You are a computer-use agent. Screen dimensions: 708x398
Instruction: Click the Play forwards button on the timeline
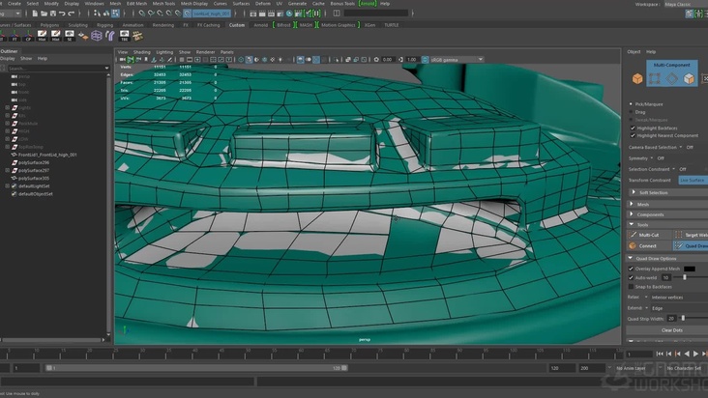(695, 355)
